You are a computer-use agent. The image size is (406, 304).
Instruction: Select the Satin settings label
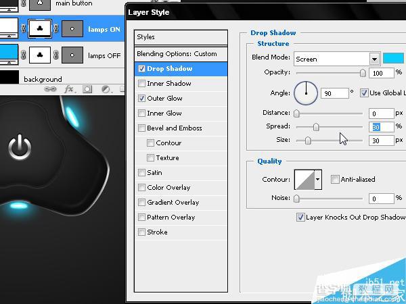(x=154, y=173)
